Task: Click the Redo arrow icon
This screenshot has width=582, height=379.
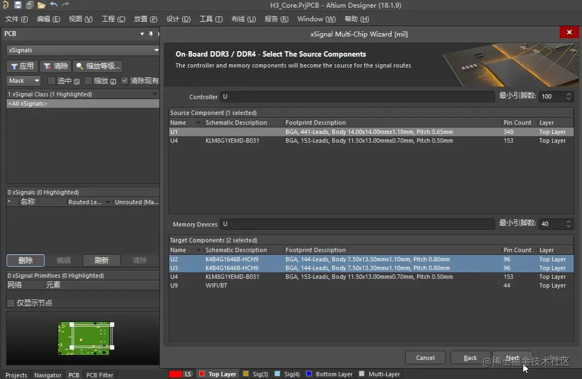Action: coord(65,4)
